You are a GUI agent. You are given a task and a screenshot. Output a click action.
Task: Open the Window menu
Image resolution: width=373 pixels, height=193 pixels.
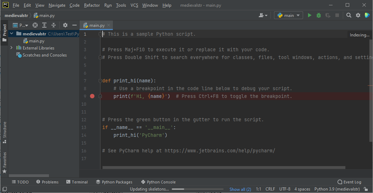click(150, 5)
